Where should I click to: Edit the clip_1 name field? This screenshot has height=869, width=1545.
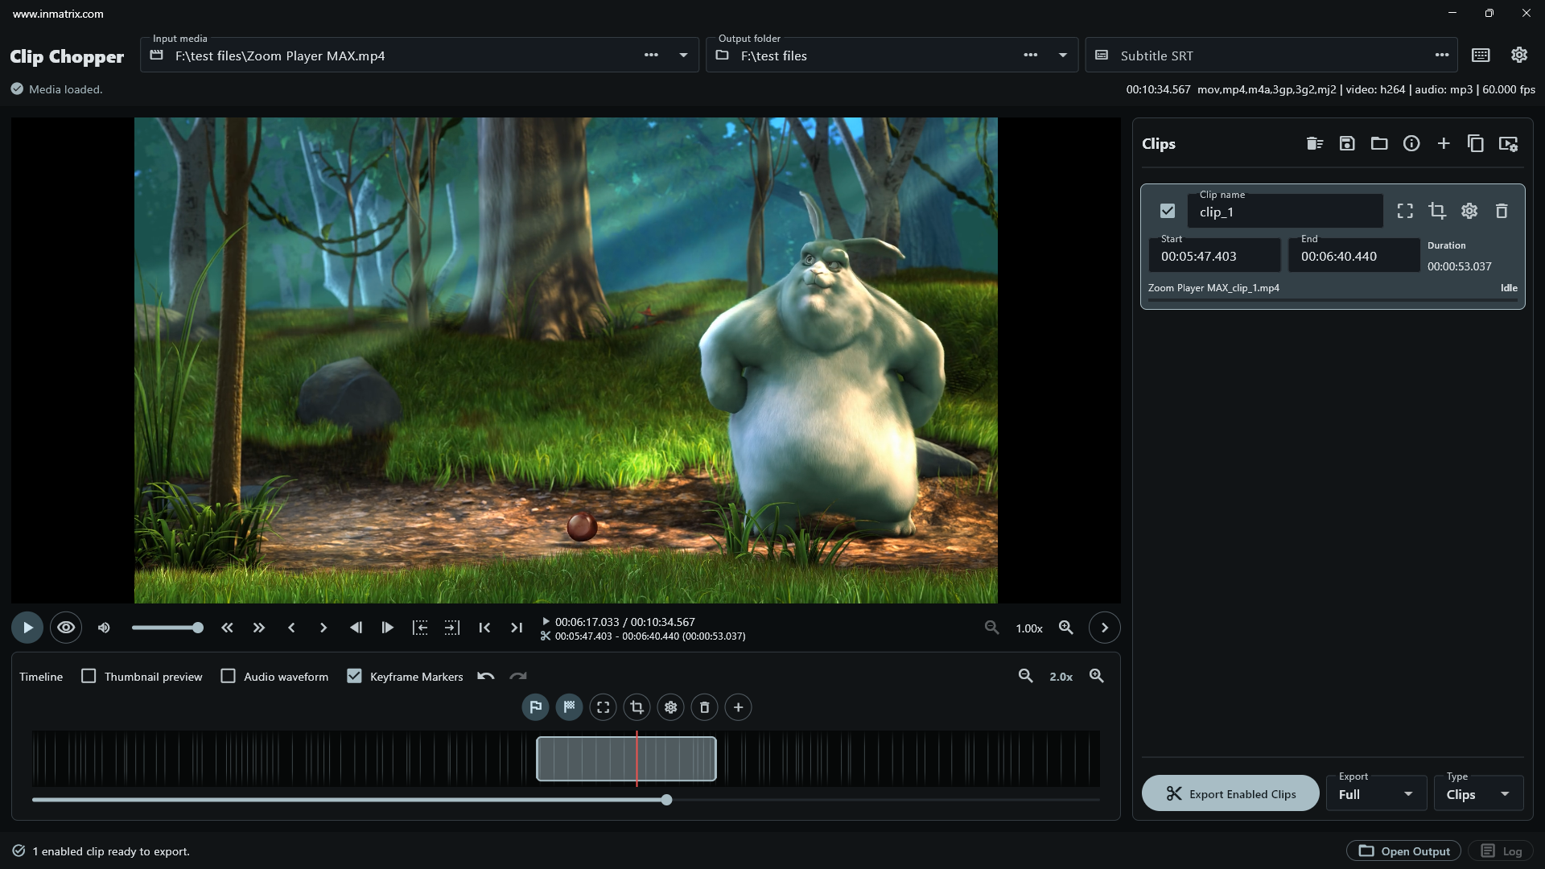[1285, 211]
